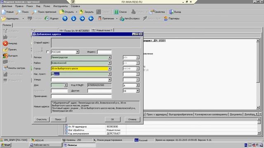Open the Справка menu
This screenshot has width=264, height=148.
coord(75,6)
